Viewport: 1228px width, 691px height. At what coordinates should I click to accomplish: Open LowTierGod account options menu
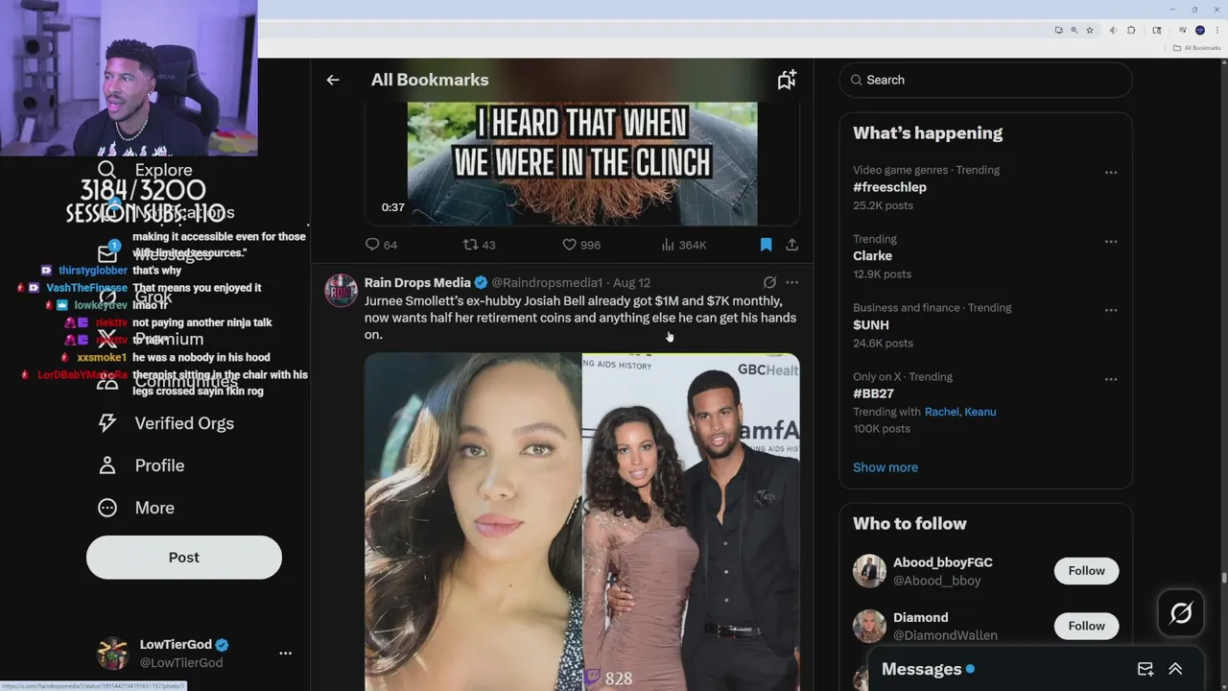pyautogui.click(x=285, y=653)
